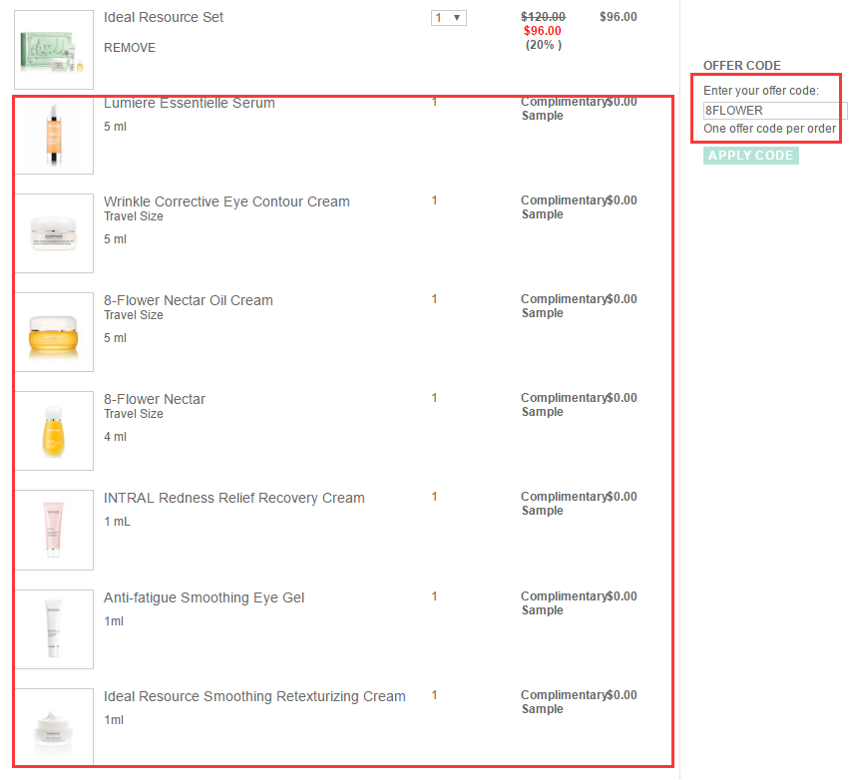Viewport: 849px width, 780px height.
Task: Click the Ideal Resource Set product name
Action: pos(164,17)
